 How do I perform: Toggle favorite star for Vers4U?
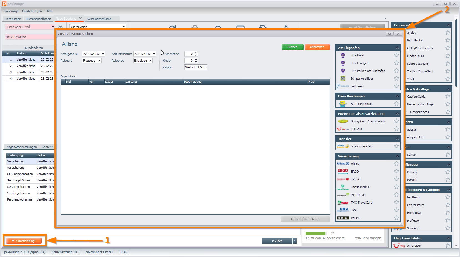396,218
